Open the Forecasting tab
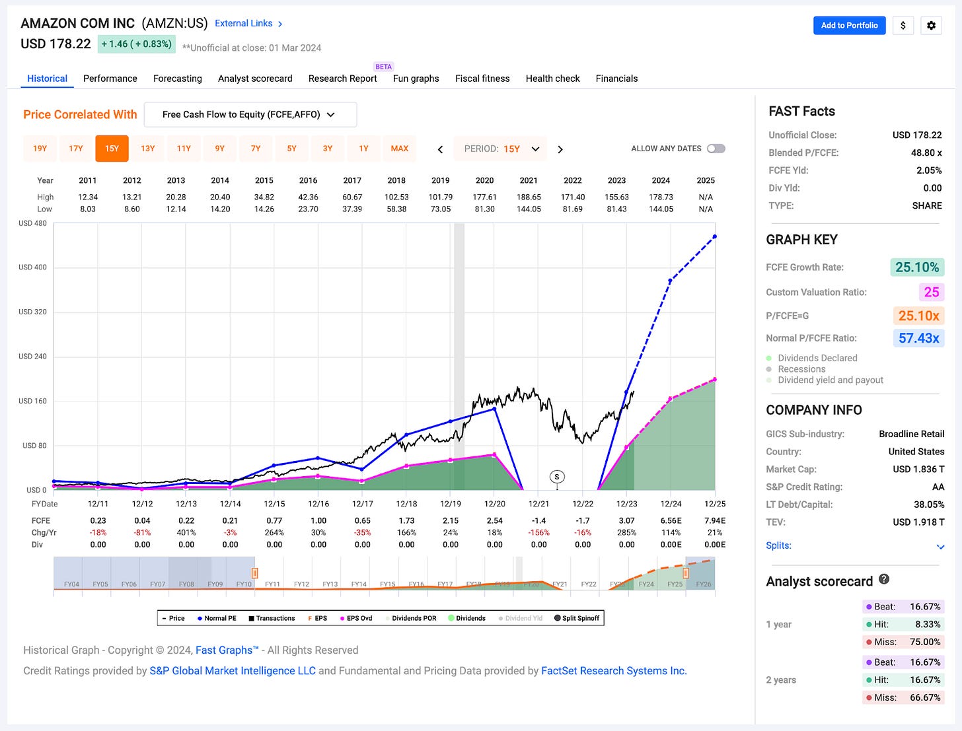The image size is (962, 731). click(x=178, y=79)
